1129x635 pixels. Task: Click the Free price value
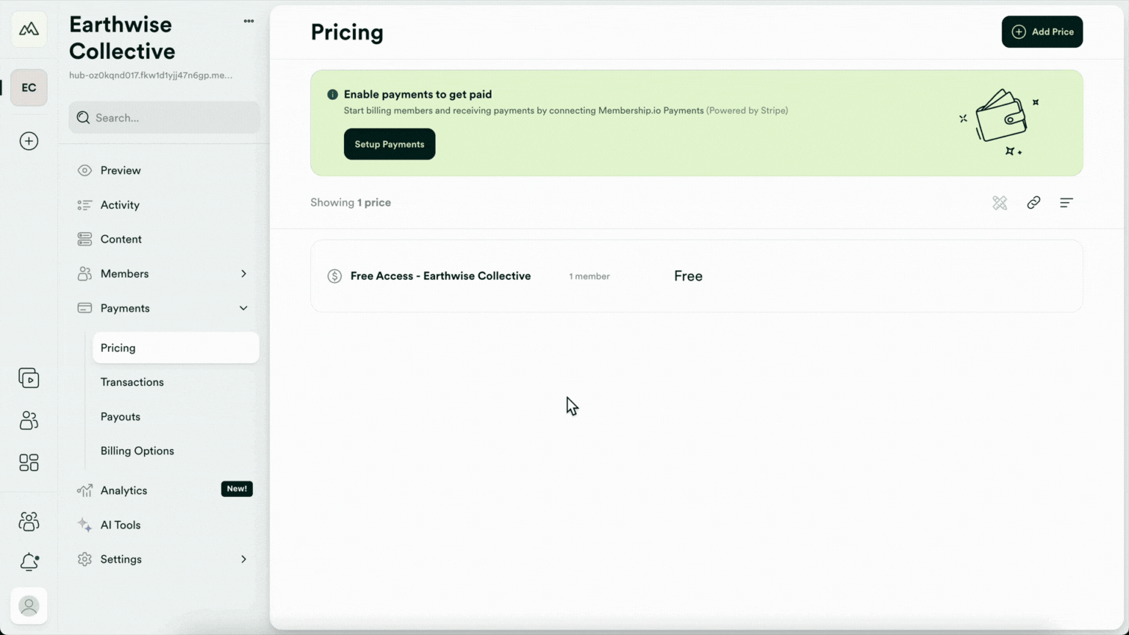(x=688, y=276)
